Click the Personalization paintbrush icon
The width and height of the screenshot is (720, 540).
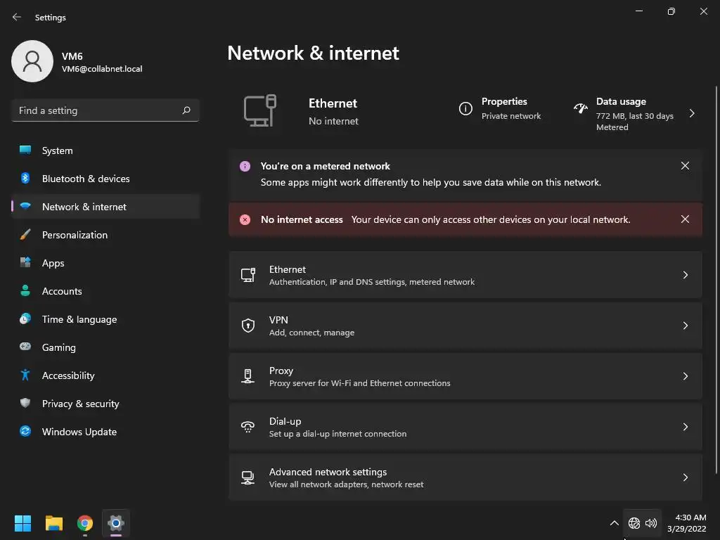point(25,235)
